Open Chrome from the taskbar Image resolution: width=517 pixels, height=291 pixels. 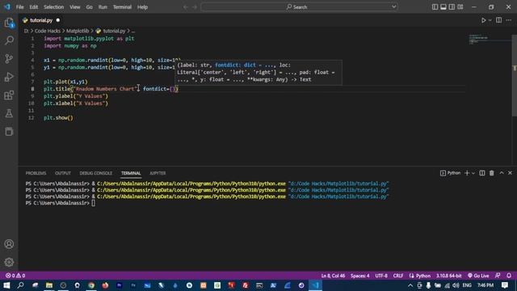[x=91, y=285]
